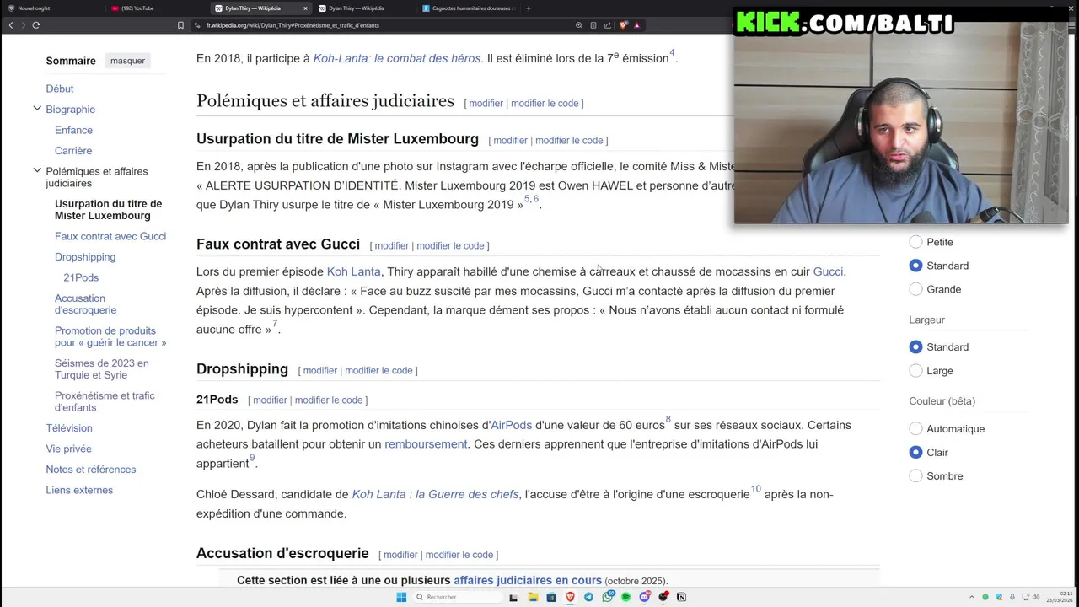Open File Explorer from the taskbar
The image size is (1079, 607).
pyautogui.click(x=533, y=597)
